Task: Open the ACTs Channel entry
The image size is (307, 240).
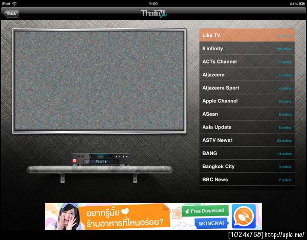Action: [247, 61]
